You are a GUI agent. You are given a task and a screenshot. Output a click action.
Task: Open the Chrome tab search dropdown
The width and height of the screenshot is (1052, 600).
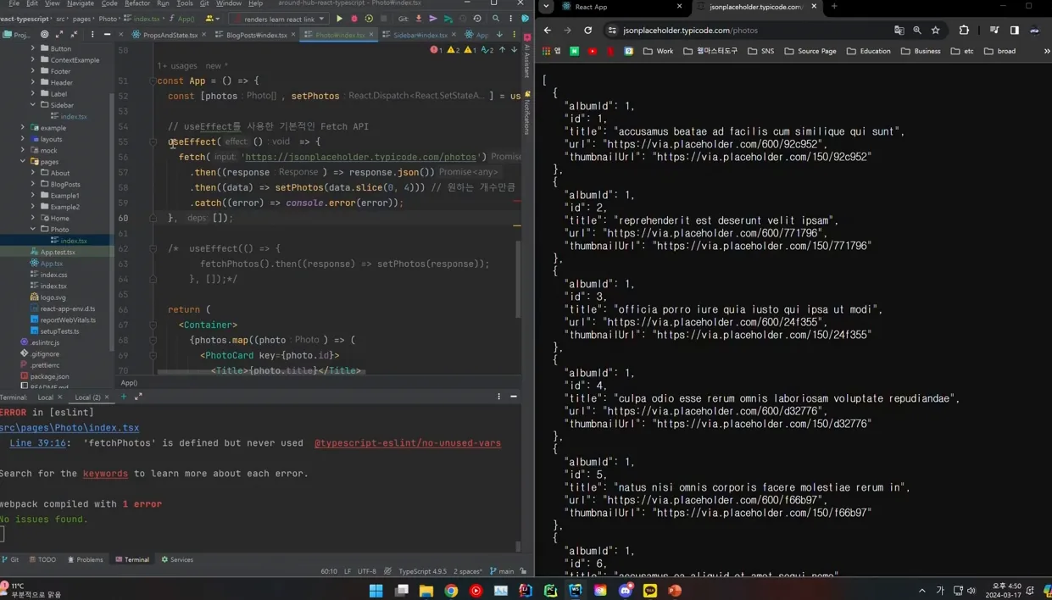(546, 7)
